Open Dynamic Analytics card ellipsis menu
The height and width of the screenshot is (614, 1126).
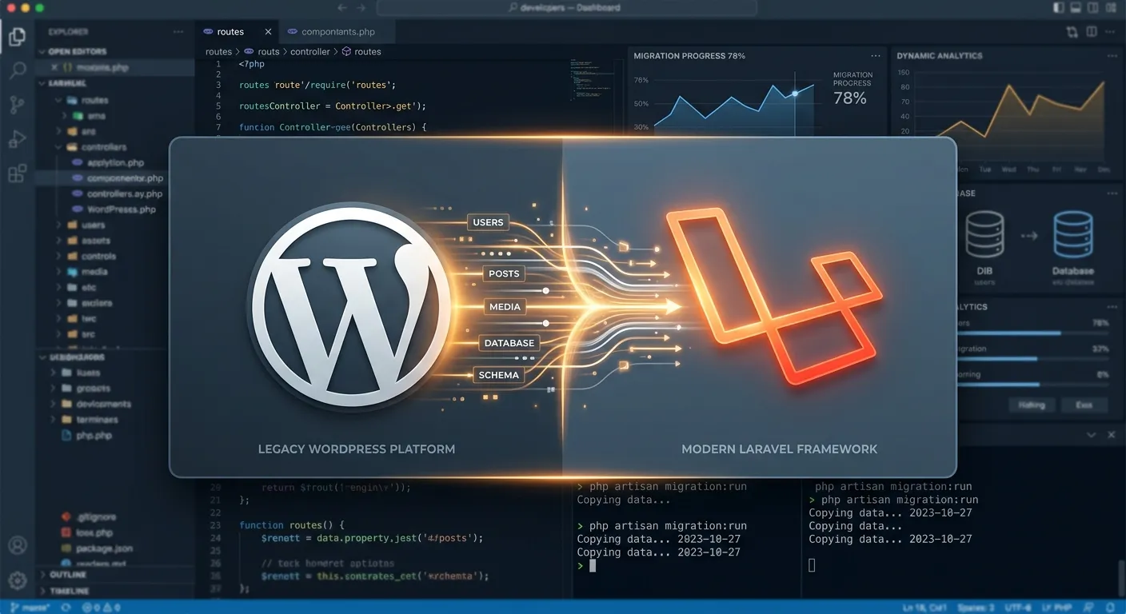(1111, 56)
